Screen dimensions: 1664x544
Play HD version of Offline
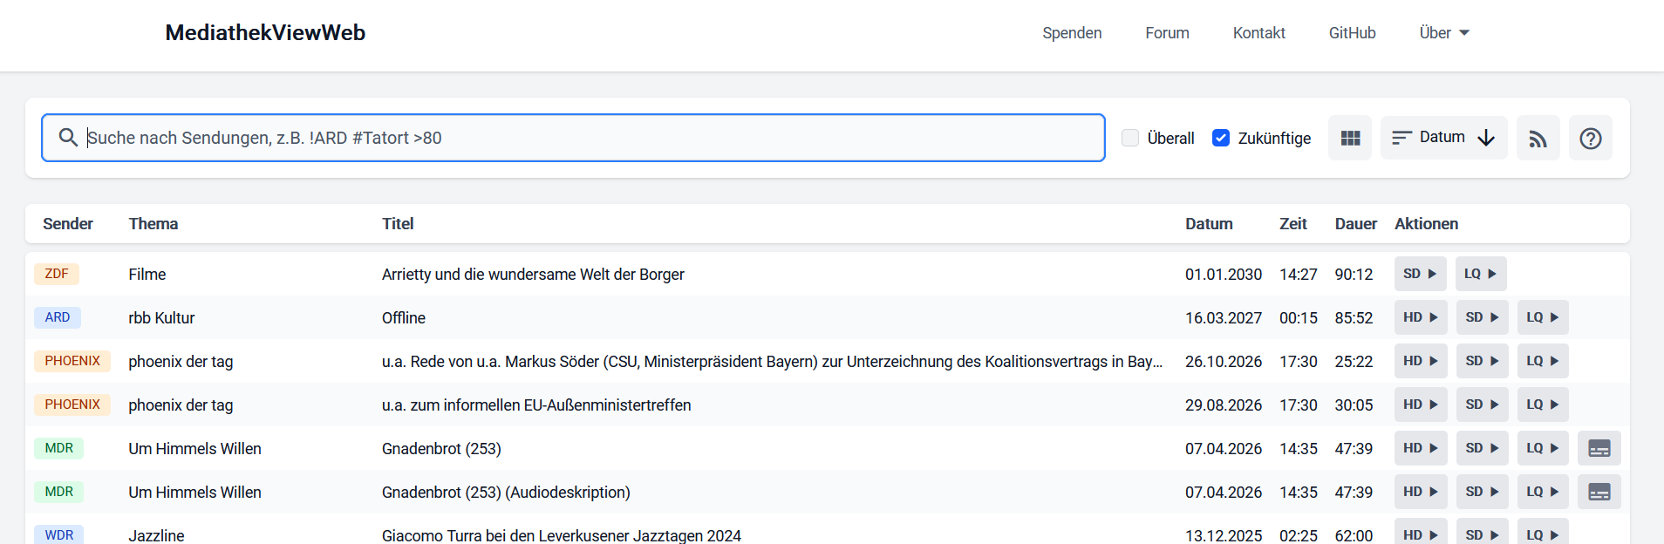1421,317
